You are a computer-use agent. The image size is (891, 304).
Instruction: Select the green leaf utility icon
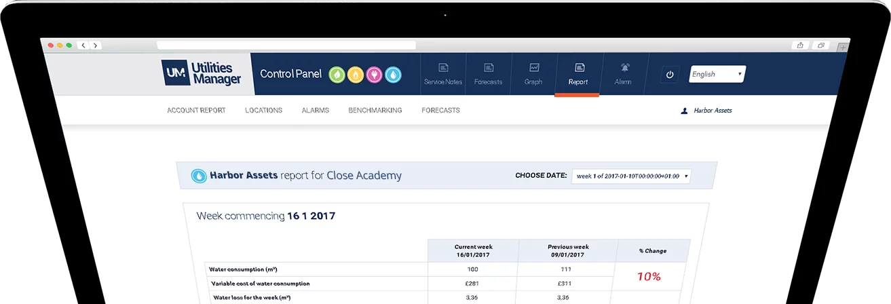(337, 74)
